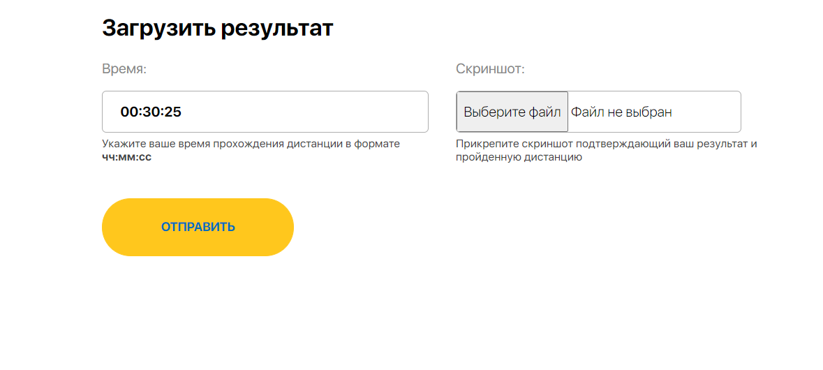The height and width of the screenshot is (370, 823).
Task: Click the minutes value 30 in time field
Action: [151, 112]
